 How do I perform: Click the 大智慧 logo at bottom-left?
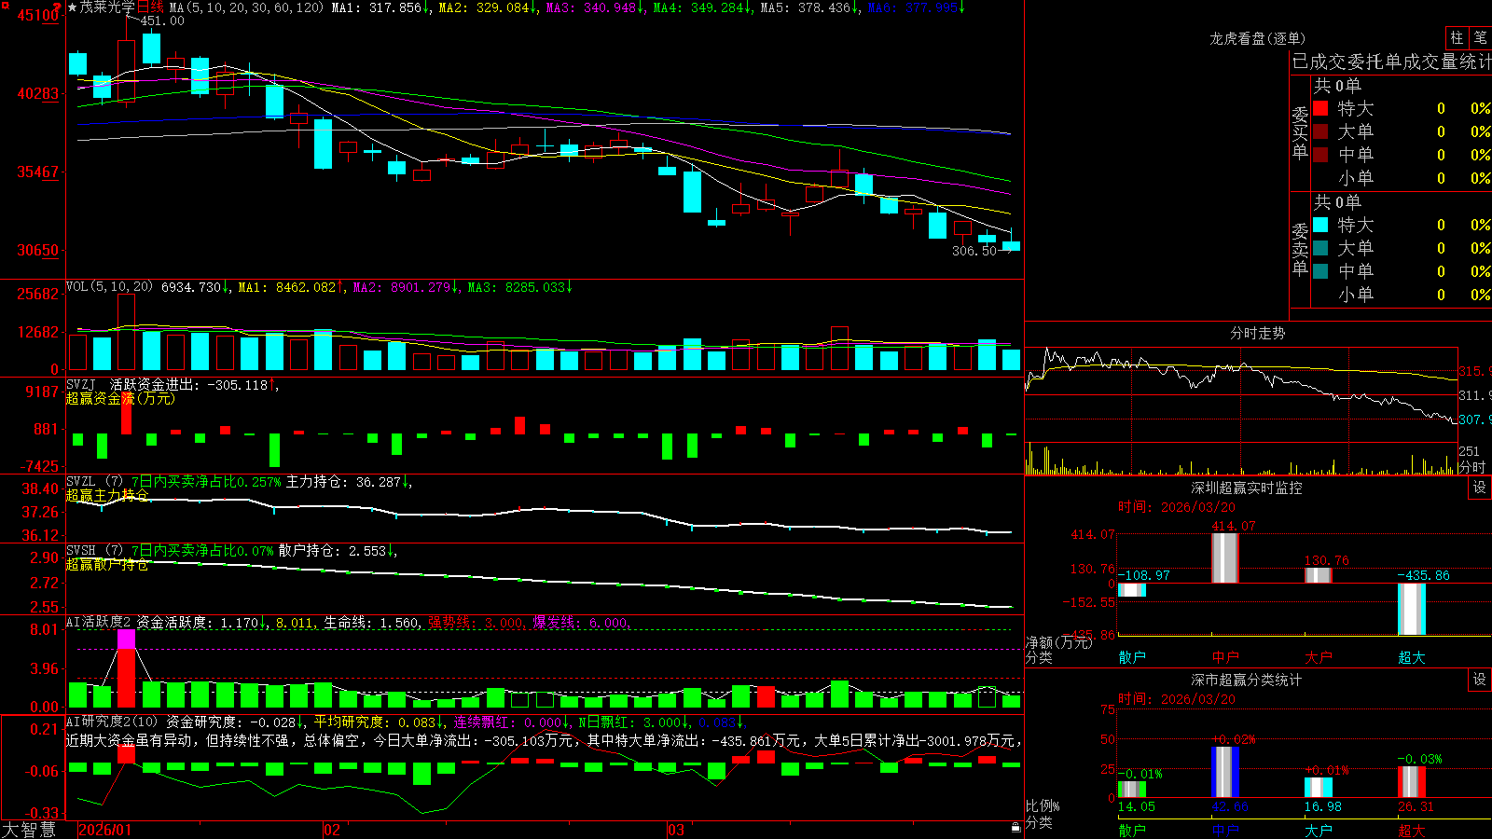30,830
